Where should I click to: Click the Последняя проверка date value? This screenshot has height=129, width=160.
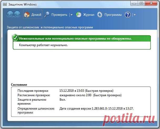coord(86,90)
